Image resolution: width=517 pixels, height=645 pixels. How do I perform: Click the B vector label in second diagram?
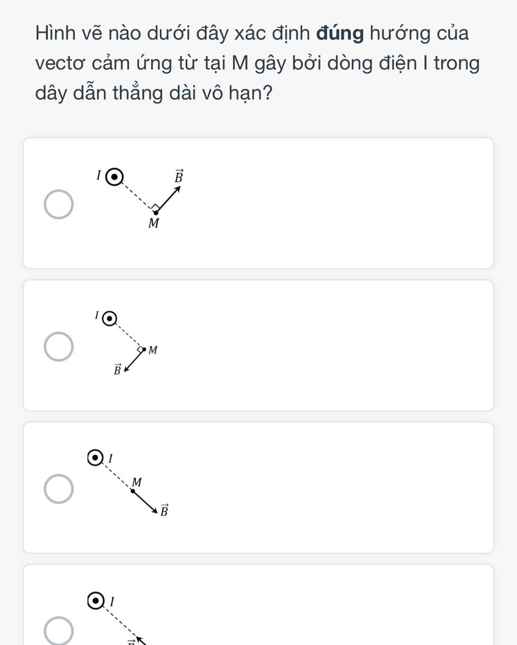117,370
